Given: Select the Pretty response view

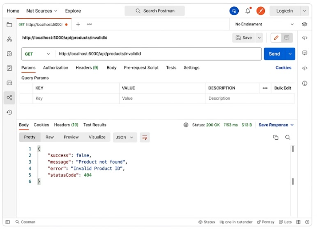Looking at the screenshot, I should 30,137.
